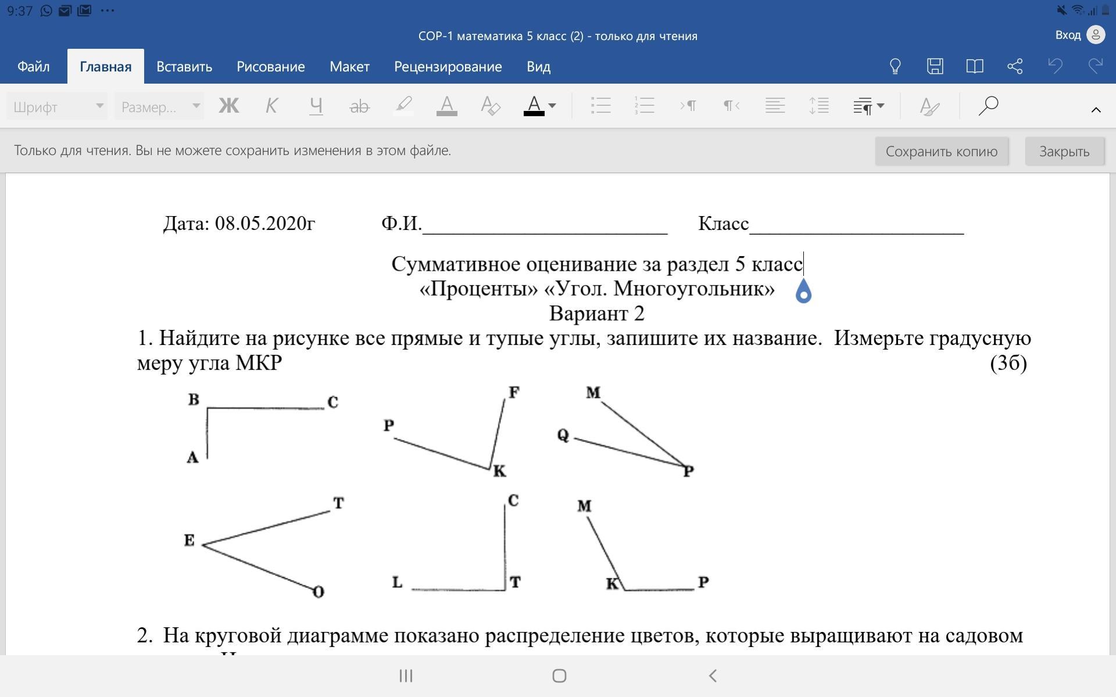Collapse the ribbon with the chevron
The height and width of the screenshot is (697, 1116).
tap(1096, 110)
